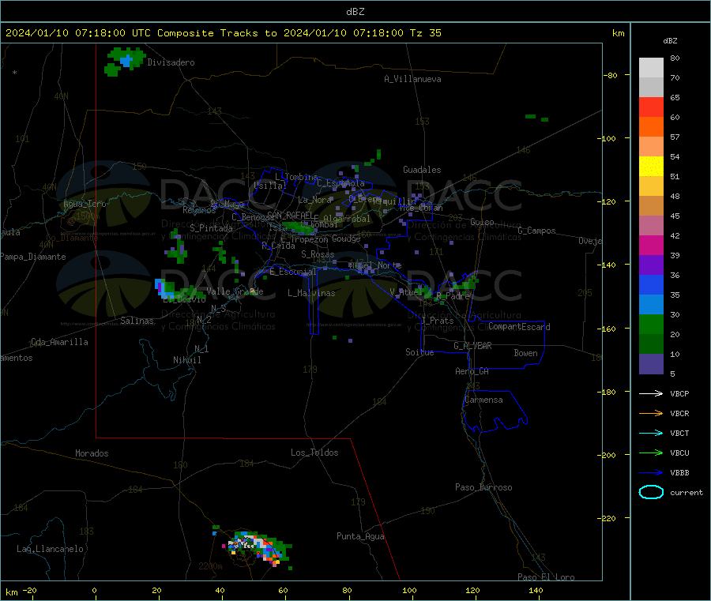Click the radar echo beside Divisadero
Viewport: 711px width, 601px height.
point(125,61)
